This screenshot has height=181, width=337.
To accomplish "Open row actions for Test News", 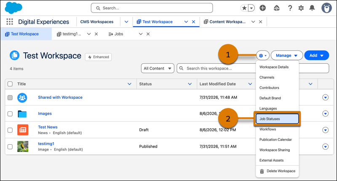I will point(325,130).
